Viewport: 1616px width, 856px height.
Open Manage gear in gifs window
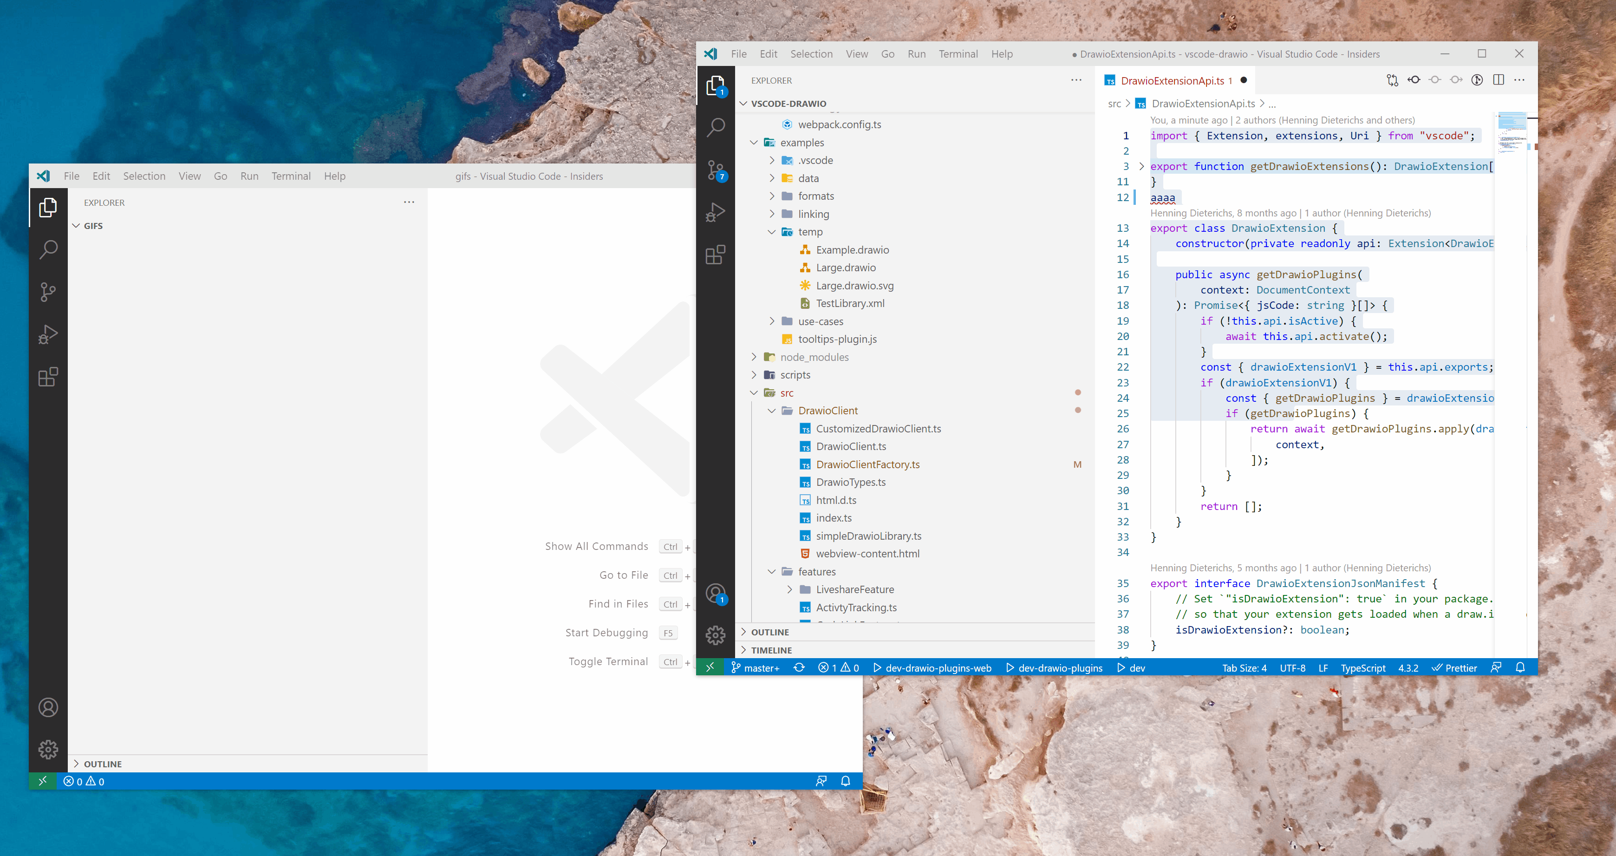tap(48, 749)
